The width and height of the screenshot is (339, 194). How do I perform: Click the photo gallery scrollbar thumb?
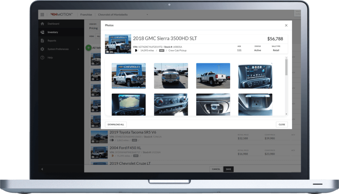tap(286, 67)
